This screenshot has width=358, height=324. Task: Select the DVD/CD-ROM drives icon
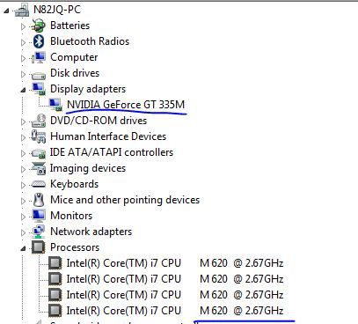(39, 121)
